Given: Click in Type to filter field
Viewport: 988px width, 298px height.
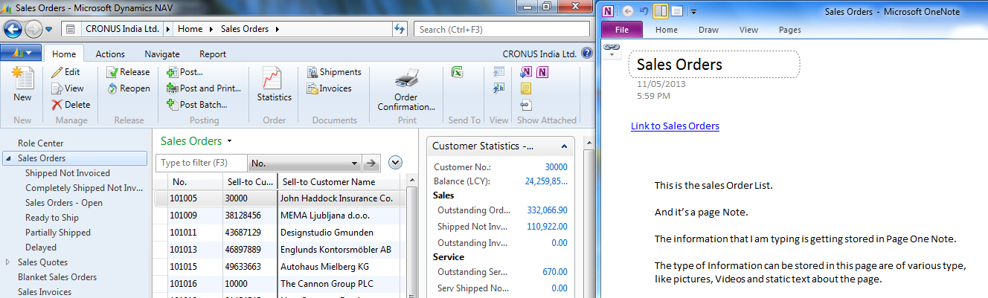Looking at the screenshot, I should pos(201,163).
